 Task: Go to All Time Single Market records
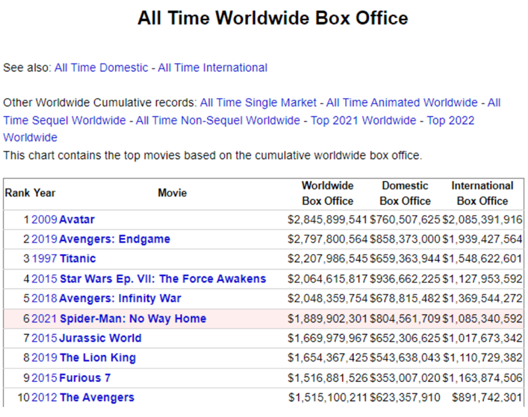pos(258,103)
